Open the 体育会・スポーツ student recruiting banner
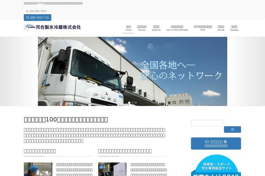Viewport: 265px width, 176px height. point(216,165)
